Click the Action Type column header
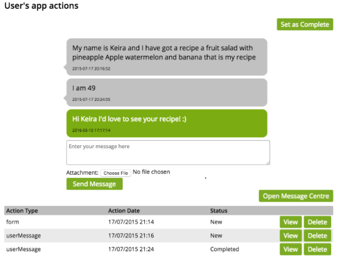The width and height of the screenshot is (343, 263). 22,211
